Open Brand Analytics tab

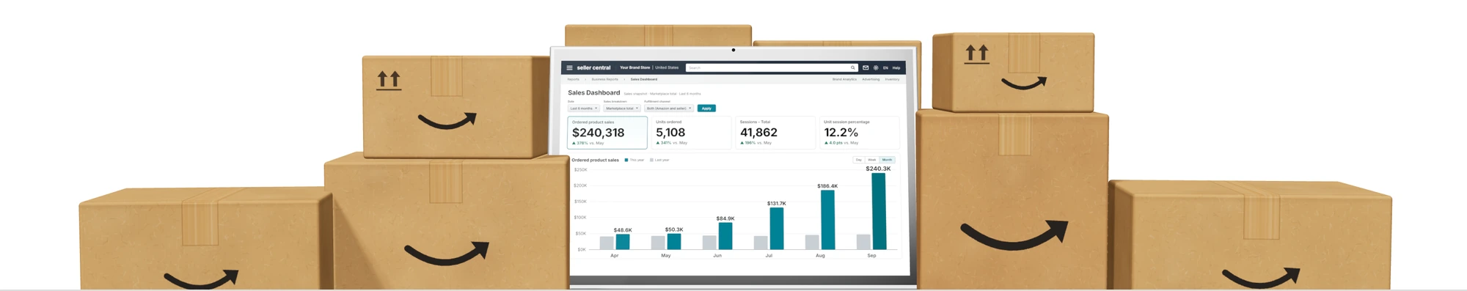tap(844, 79)
